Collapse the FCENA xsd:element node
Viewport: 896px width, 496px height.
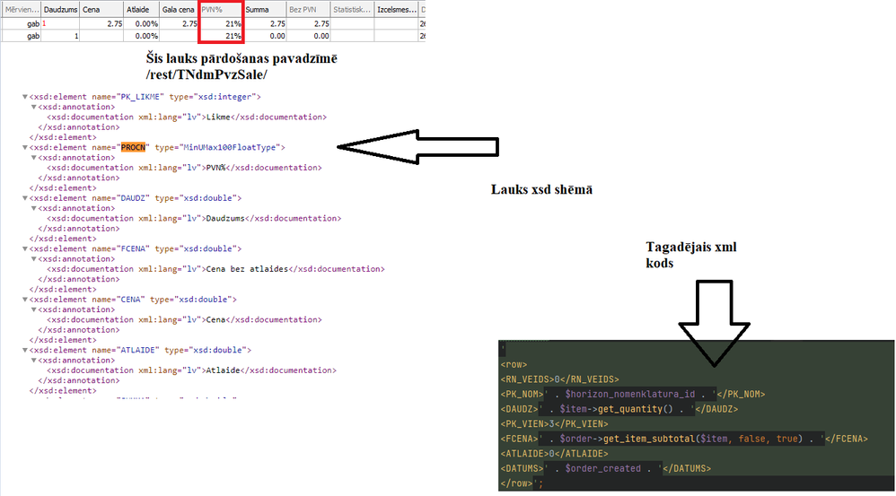point(25,248)
